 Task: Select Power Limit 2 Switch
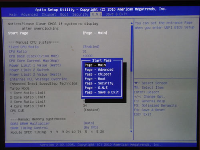(29, 70)
